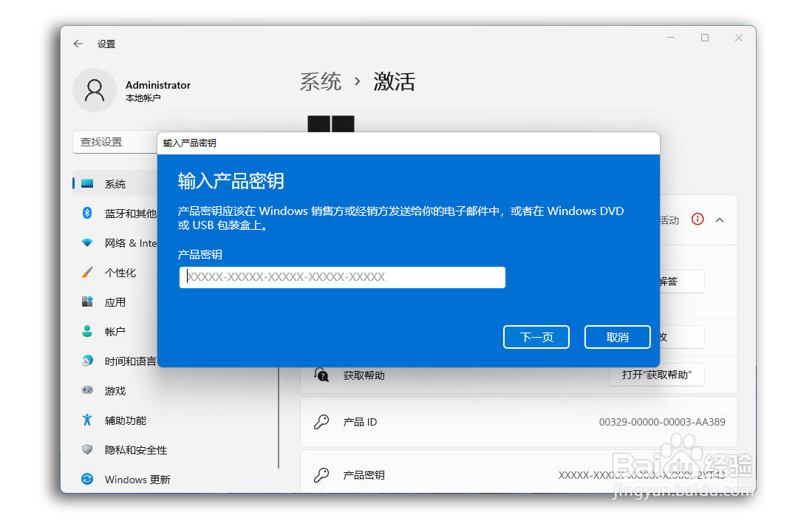
Task: Select the Accounts person icon
Action: [87, 331]
